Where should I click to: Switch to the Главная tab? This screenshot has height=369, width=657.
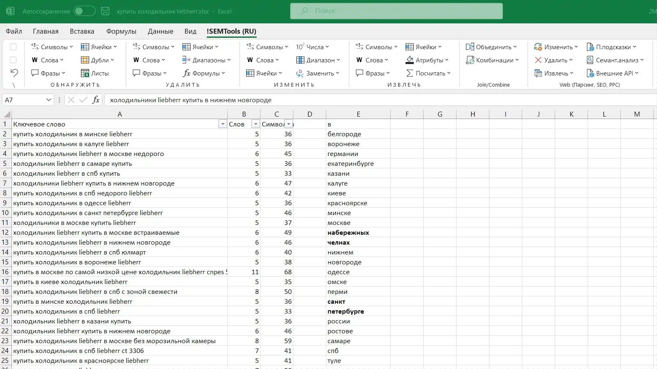pos(46,31)
